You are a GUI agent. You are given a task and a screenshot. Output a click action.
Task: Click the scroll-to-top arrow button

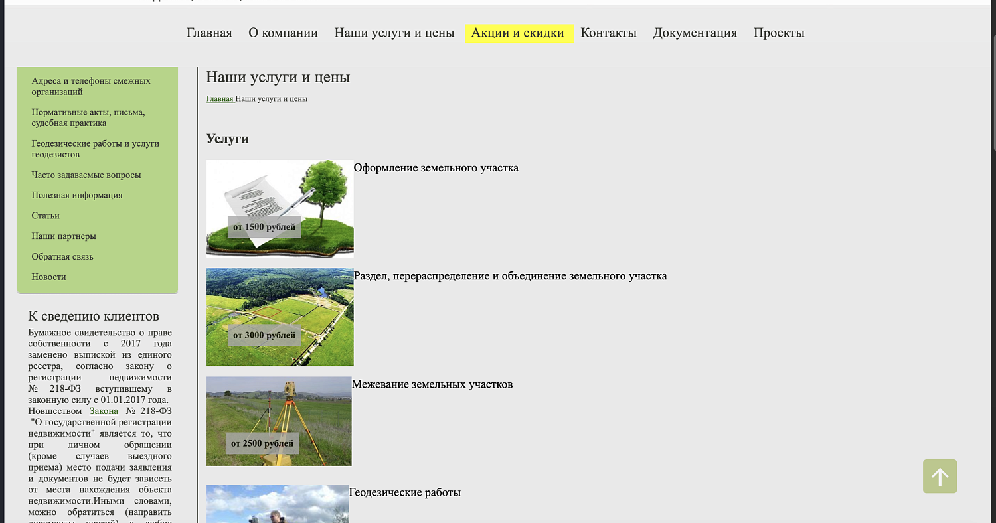point(940,477)
